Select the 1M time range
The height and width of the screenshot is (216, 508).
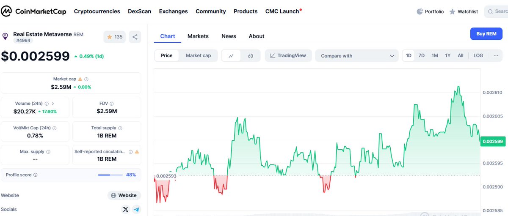[435, 55]
